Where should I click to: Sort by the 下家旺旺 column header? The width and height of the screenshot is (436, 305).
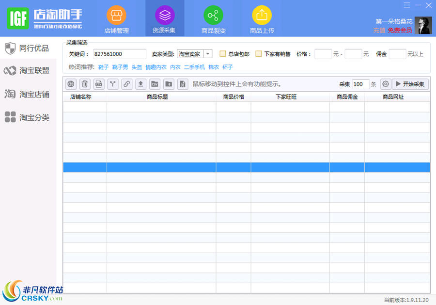290,97
